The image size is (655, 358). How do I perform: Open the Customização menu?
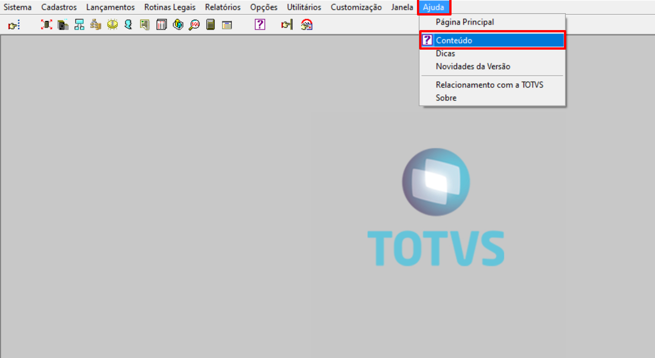356,7
